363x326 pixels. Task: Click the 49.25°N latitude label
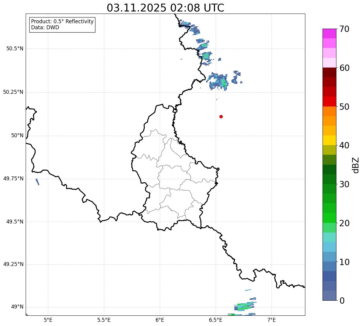[13, 264]
